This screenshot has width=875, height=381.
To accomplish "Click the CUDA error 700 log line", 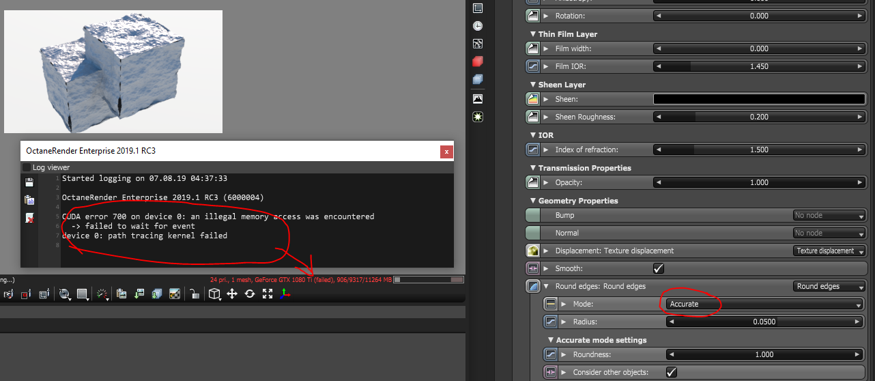I will pyautogui.click(x=218, y=216).
